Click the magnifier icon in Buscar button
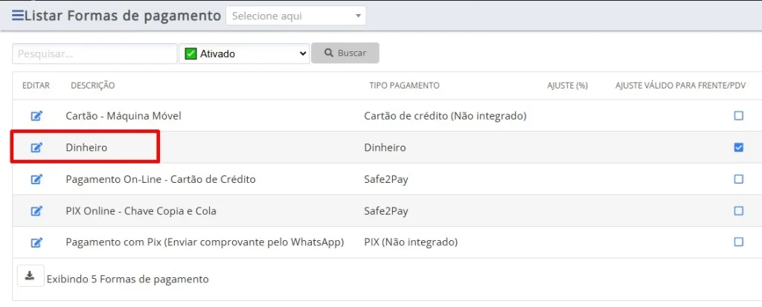762x307 pixels. coord(329,53)
